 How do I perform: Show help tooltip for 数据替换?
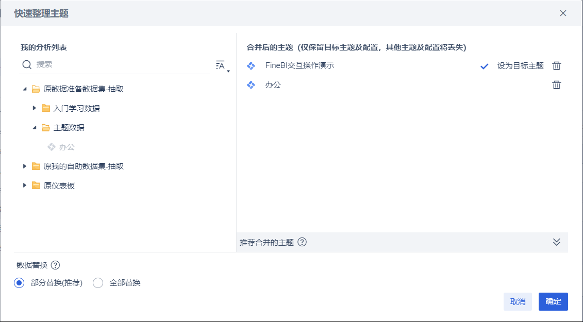[x=55, y=265]
